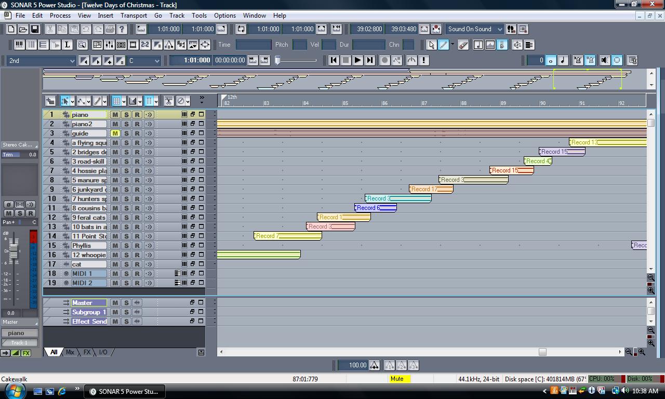This screenshot has height=399, width=665.
Task: Switch to the FX tab
Action: coord(87,352)
